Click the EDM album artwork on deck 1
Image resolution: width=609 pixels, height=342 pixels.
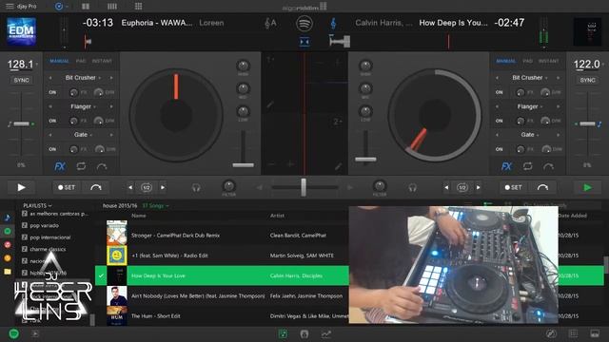click(x=21, y=31)
